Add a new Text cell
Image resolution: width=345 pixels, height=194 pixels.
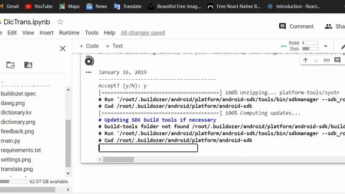pyautogui.click(x=114, y=46)
